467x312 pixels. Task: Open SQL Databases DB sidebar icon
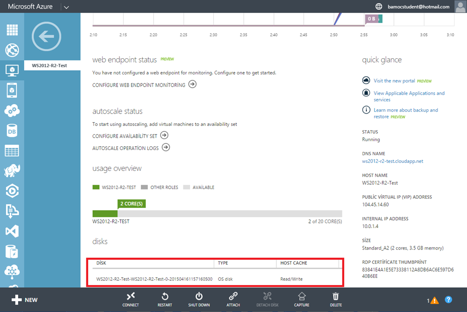pos(12,131)
